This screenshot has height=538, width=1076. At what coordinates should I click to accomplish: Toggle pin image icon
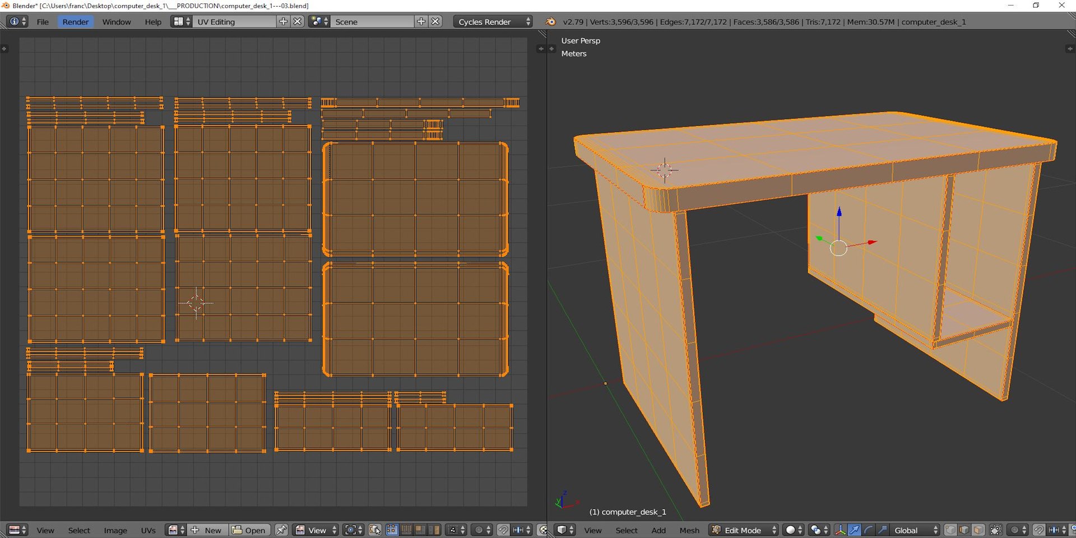[281, 530]
